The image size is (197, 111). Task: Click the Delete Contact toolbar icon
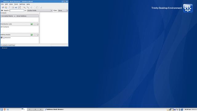(41, 7)
